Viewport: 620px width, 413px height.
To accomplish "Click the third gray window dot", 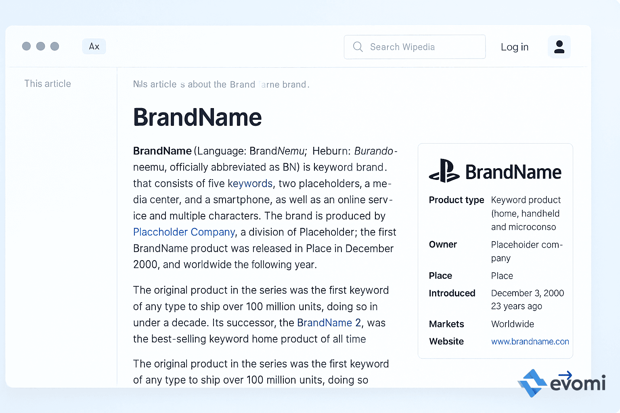I will 54,46.
